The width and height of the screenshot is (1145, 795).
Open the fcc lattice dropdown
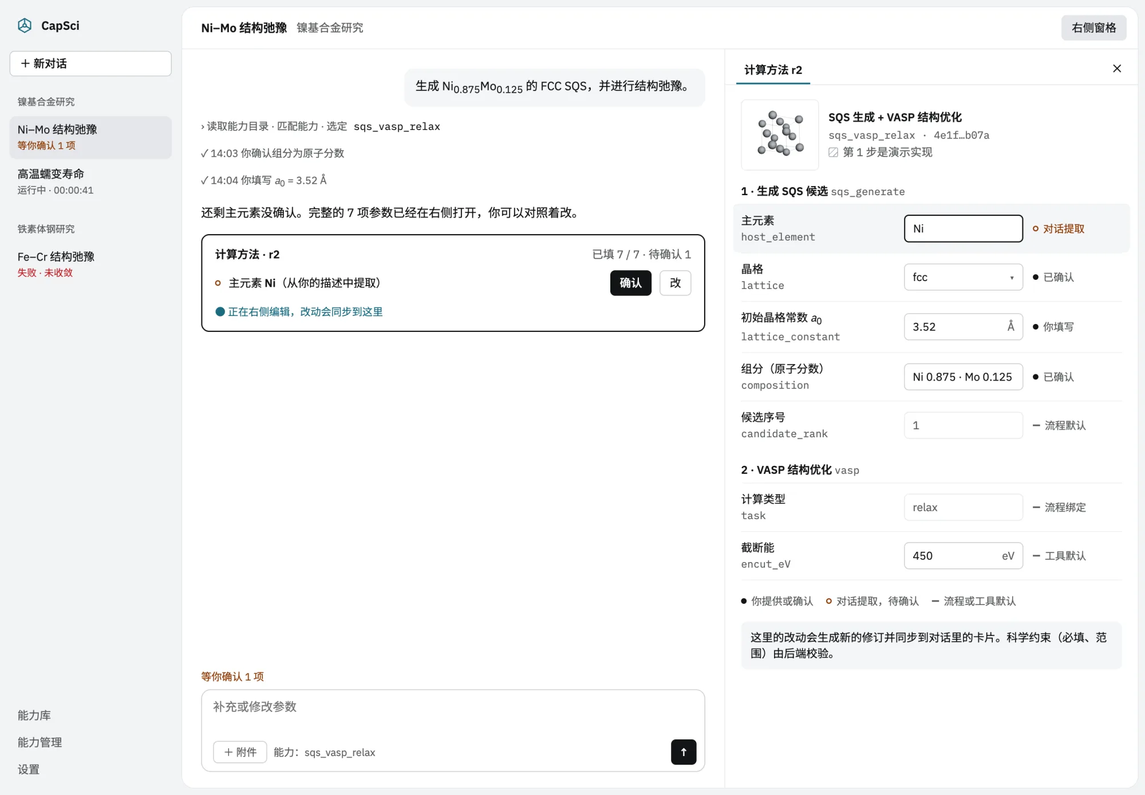pos(963,277)
